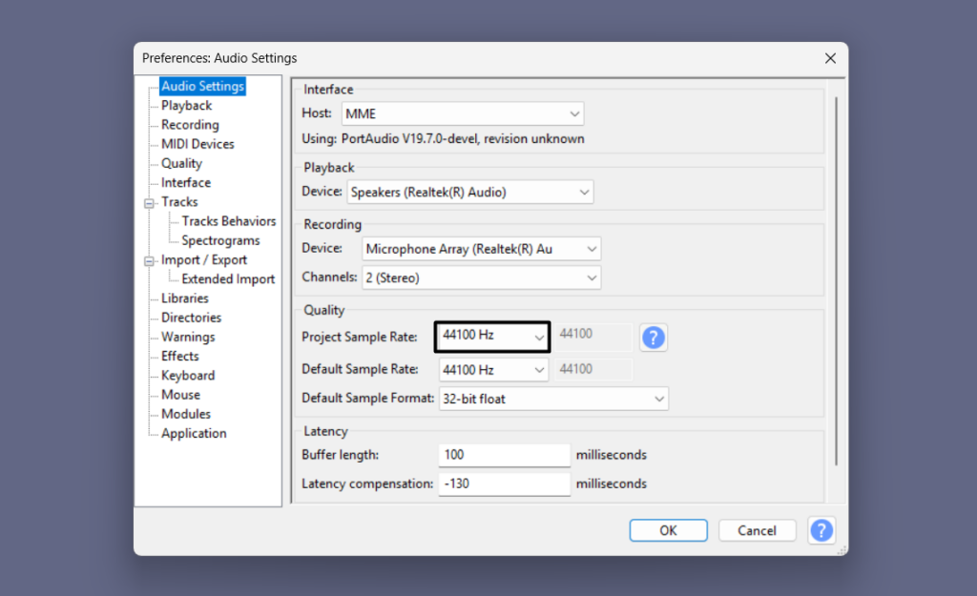Open the Project Sample Rate dropdown

coord(492,337)
